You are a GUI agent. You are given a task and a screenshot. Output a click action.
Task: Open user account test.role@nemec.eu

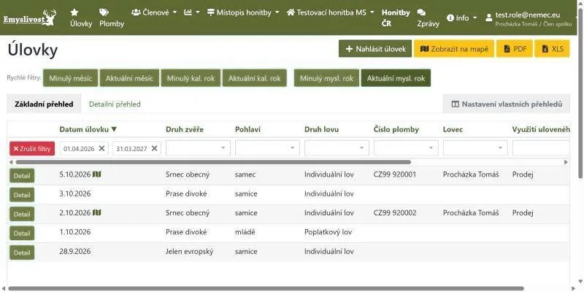click(529, 19)
